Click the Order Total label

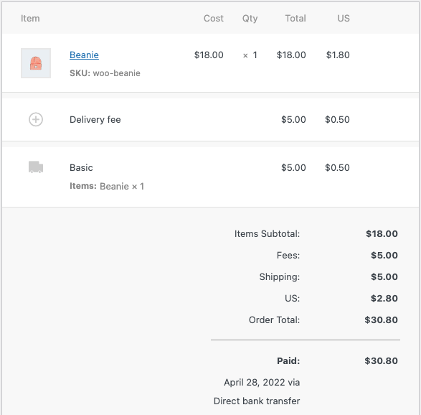pyautogui.click(x=274, y=320)
